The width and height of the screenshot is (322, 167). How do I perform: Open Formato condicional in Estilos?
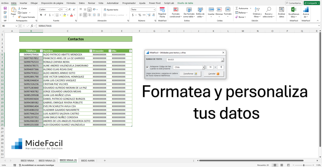pos(176,12)
